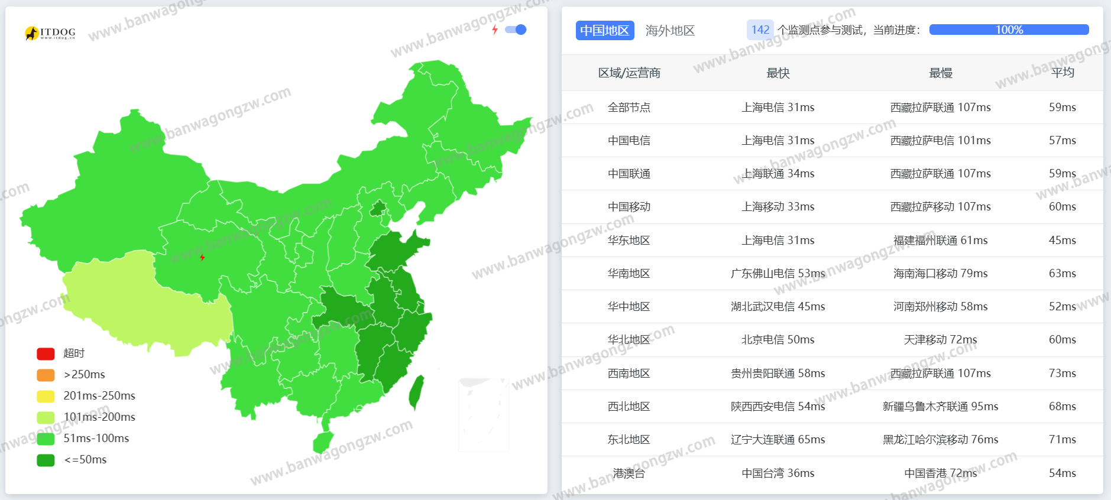Click the orange >250ms legend swatch
Screen dimensions: 1111x500
point(46,375)
